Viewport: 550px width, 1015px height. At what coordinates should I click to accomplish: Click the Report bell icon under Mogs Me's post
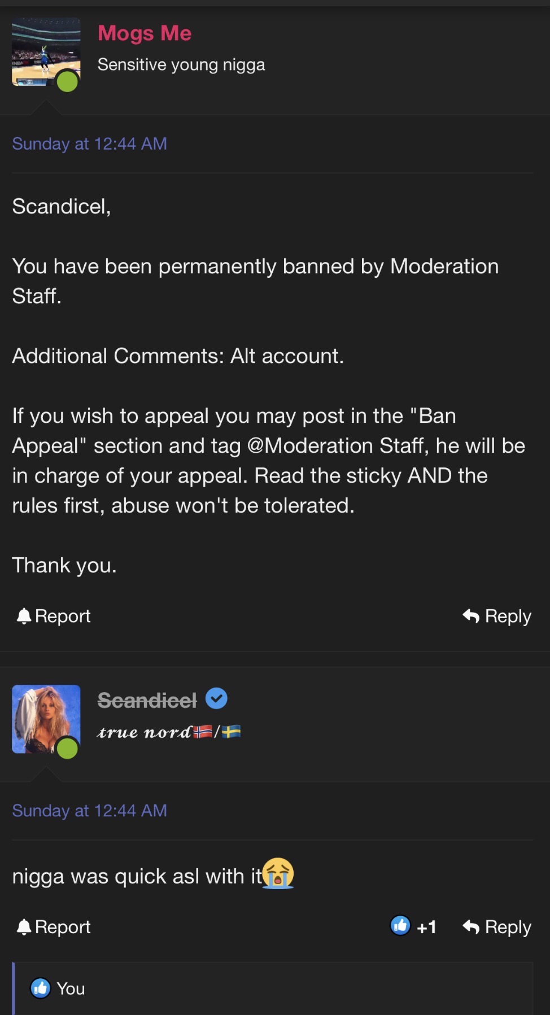pyautogui.click(x=24, y=616)
